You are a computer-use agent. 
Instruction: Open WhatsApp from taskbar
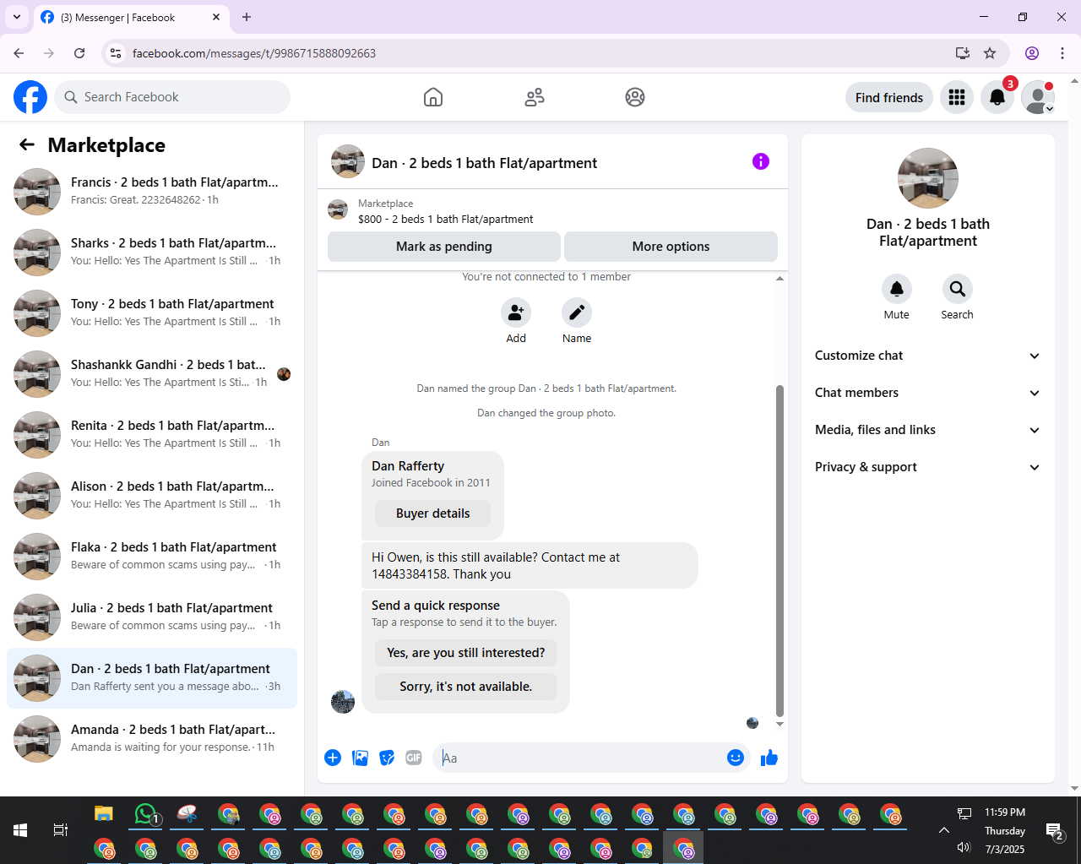click(x=147, y=814)
